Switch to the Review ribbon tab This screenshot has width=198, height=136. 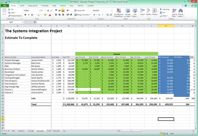(x=63, y=6)
